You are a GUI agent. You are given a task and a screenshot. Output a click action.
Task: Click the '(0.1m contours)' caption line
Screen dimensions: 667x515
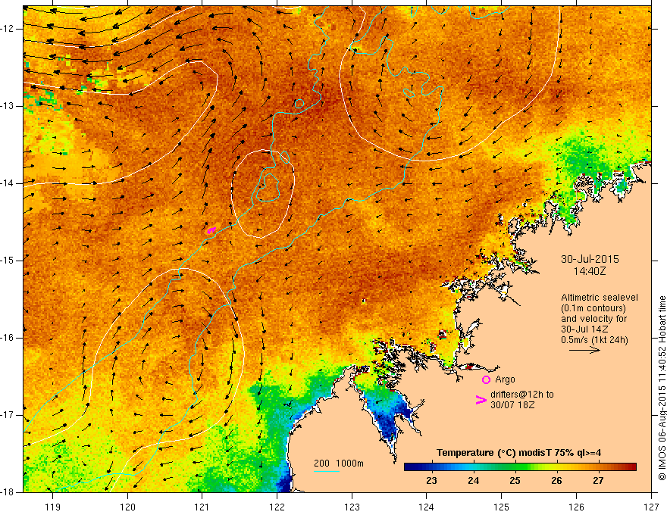pyautogui.click(x=593, y=308)
